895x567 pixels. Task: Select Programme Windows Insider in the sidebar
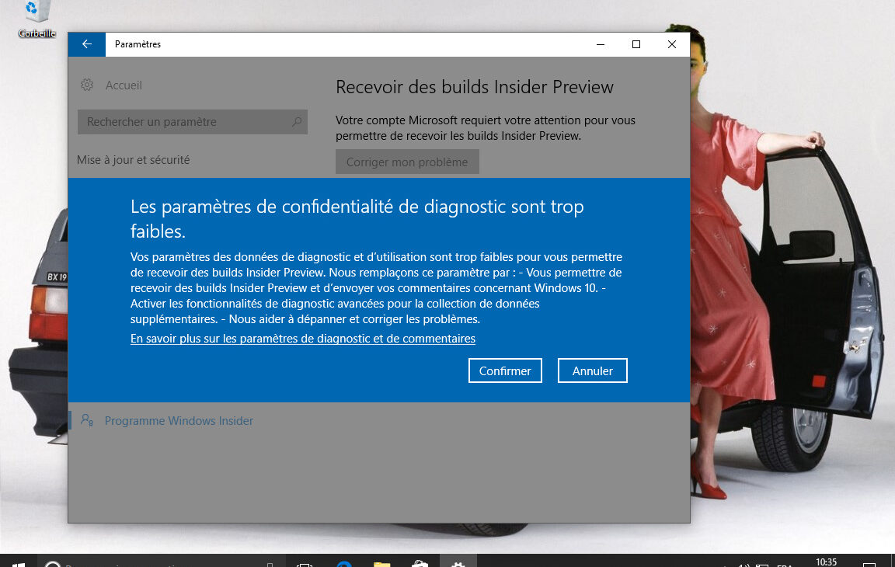pyautogui.click(x=178, y=420)
